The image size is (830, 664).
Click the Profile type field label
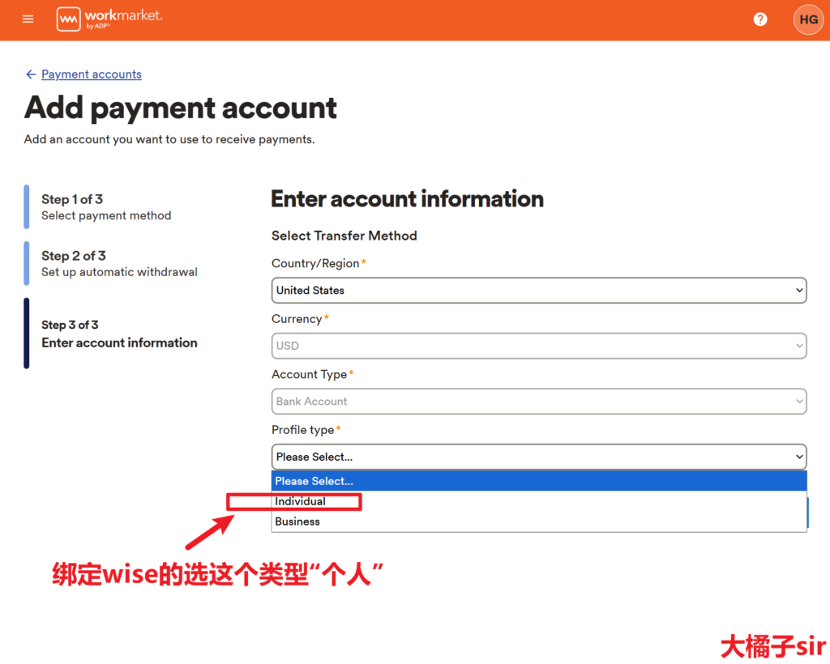(x=302, y=430)
